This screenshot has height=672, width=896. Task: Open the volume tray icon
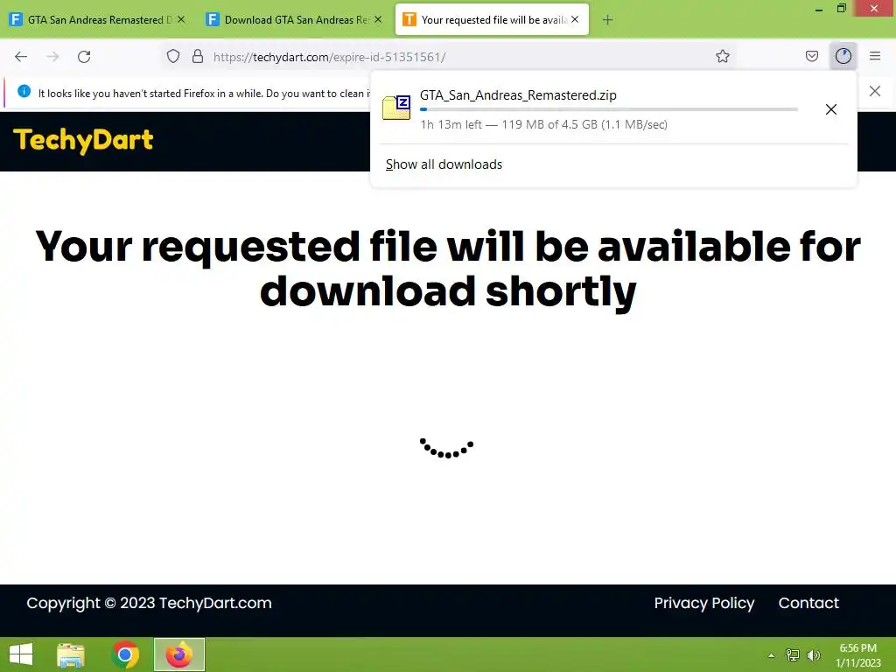point(814,654)
